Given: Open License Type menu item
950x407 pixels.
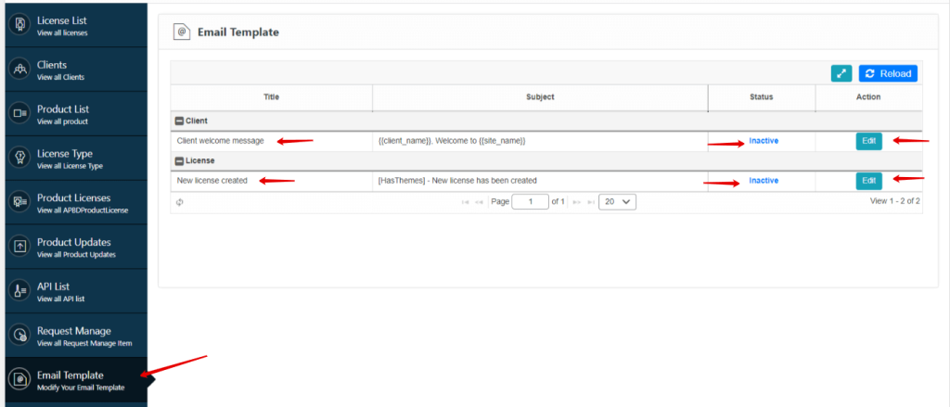Looking at the screenshot, I should (x=76, y=158).
